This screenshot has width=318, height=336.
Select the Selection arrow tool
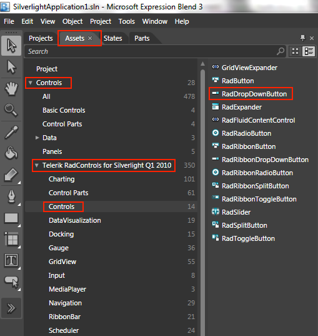(11, 46)
